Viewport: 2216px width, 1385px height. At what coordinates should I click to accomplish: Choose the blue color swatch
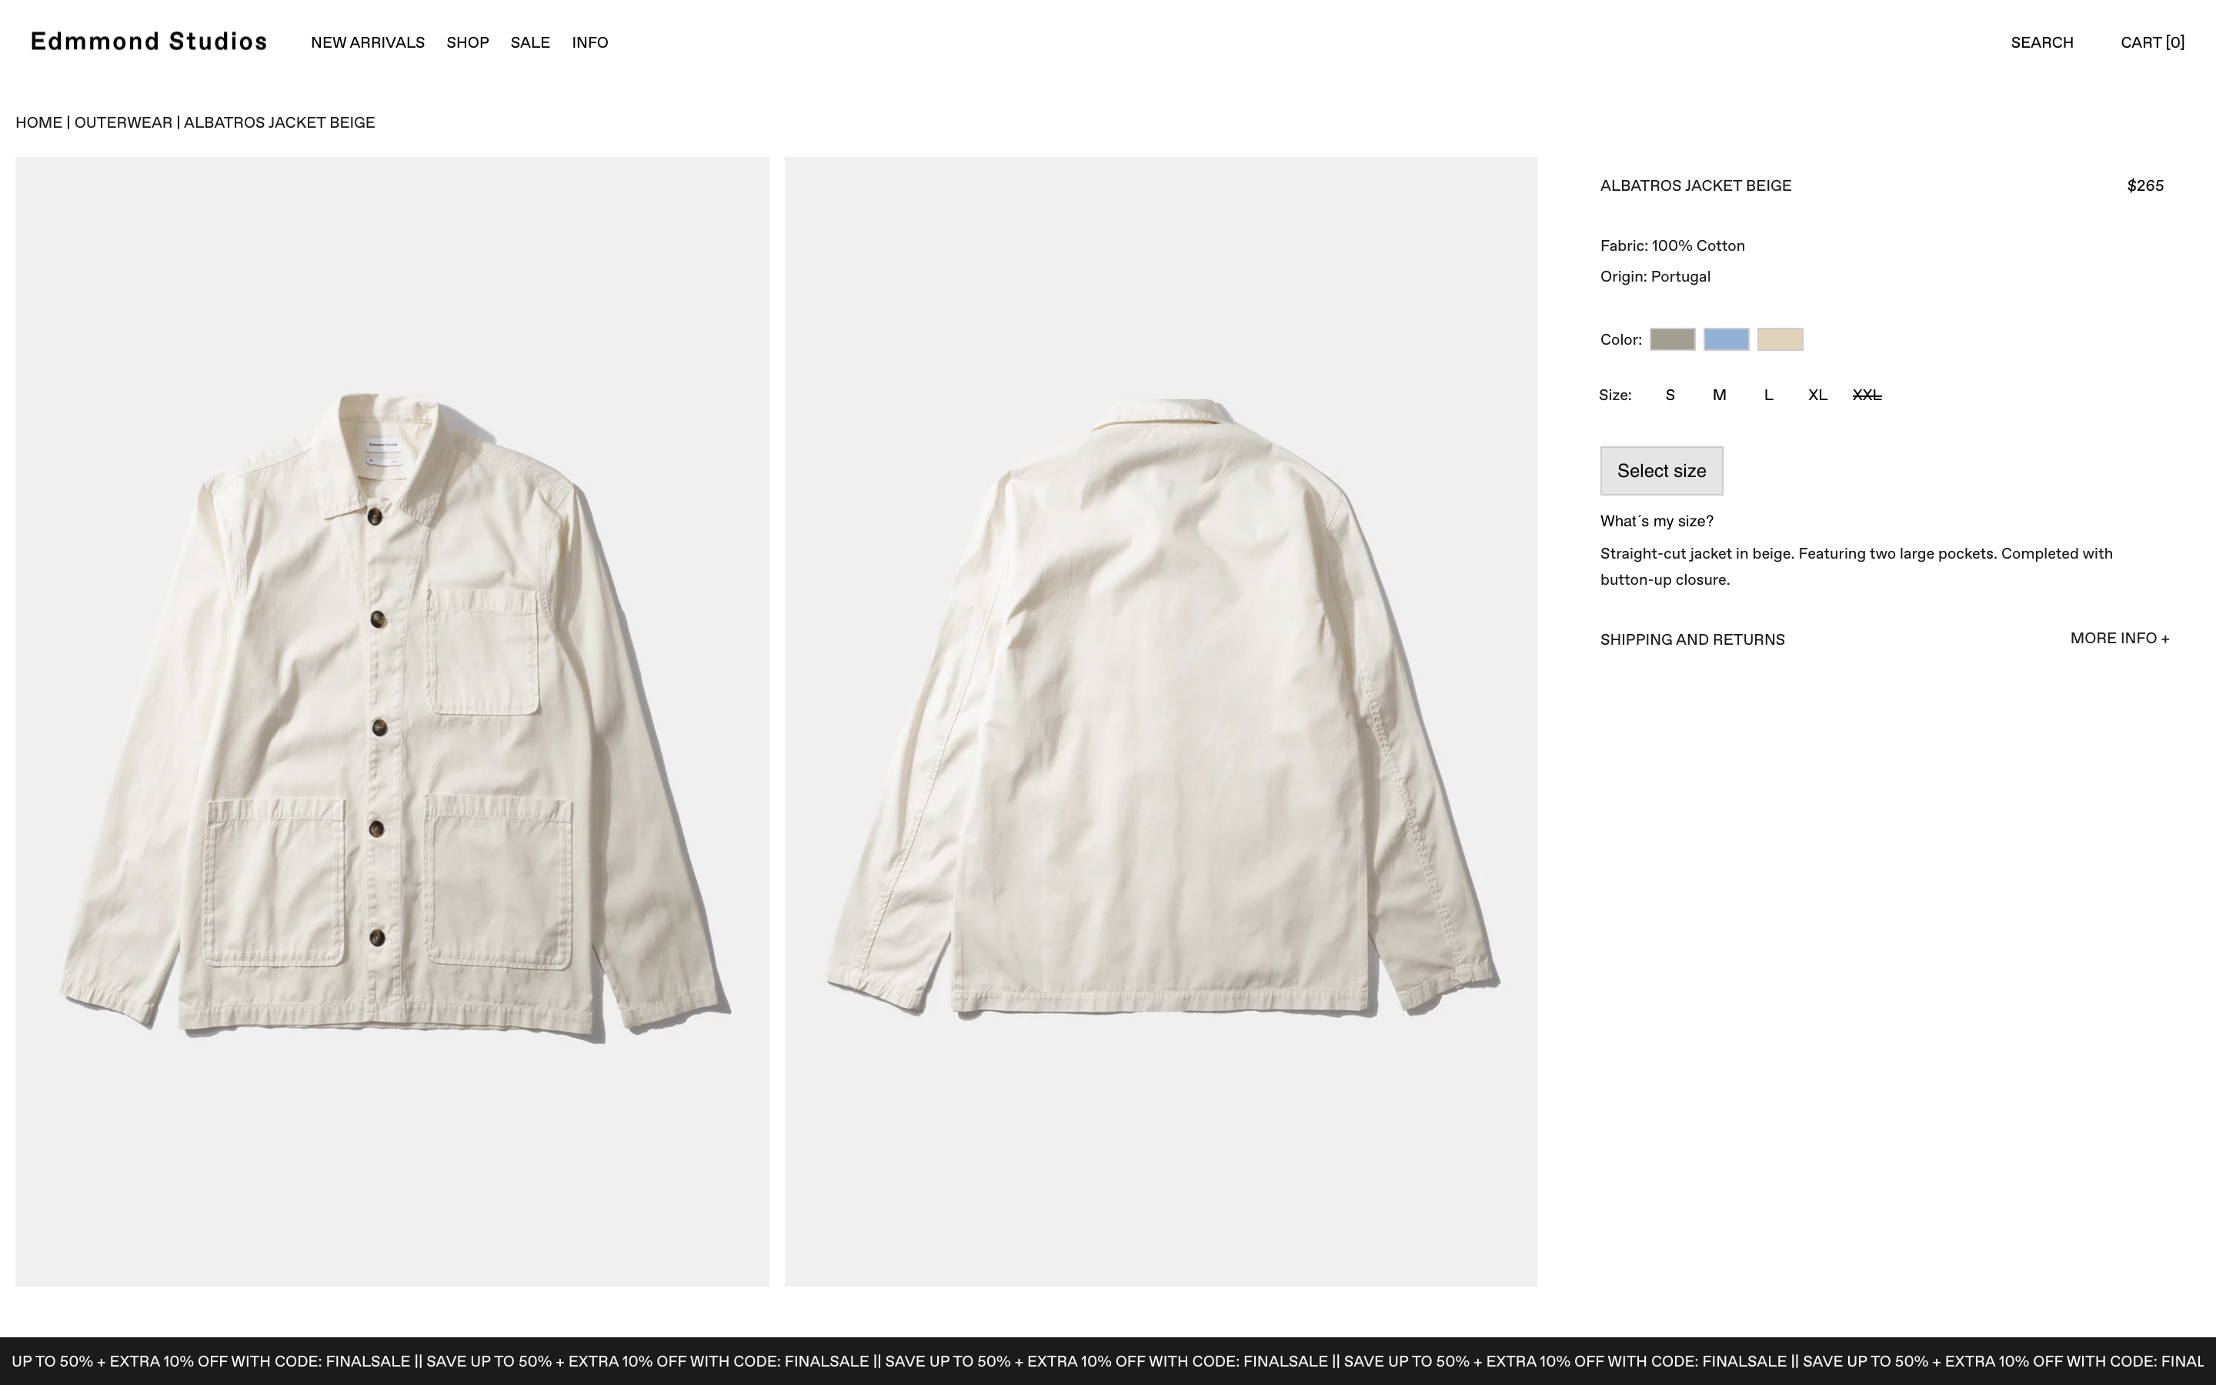point(1726,340)
